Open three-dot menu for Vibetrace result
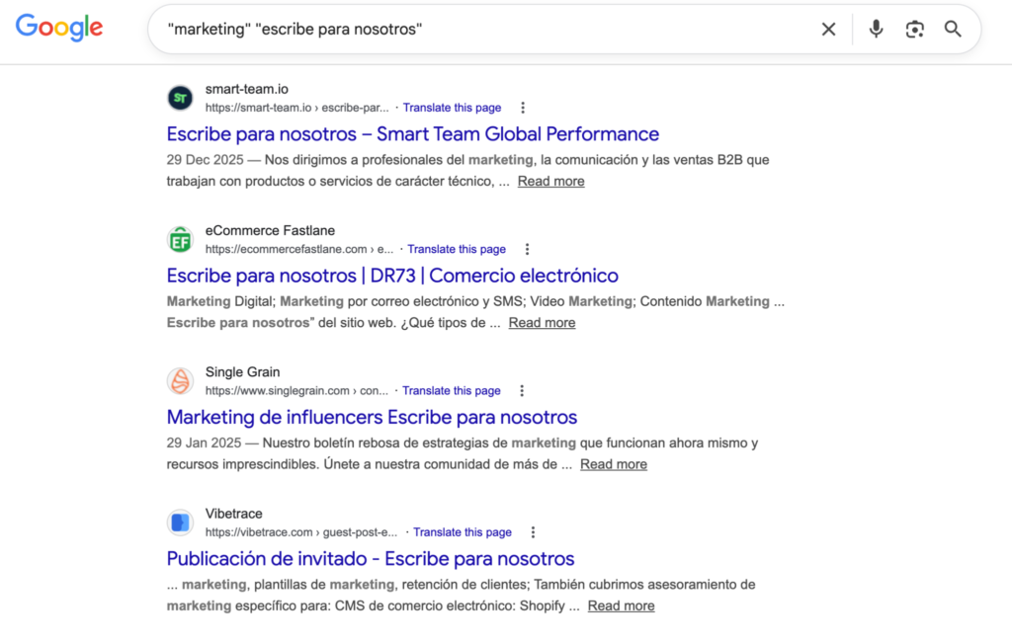Image resolution: width=1012 pixels, height=643 pixels. click(534, 532)
